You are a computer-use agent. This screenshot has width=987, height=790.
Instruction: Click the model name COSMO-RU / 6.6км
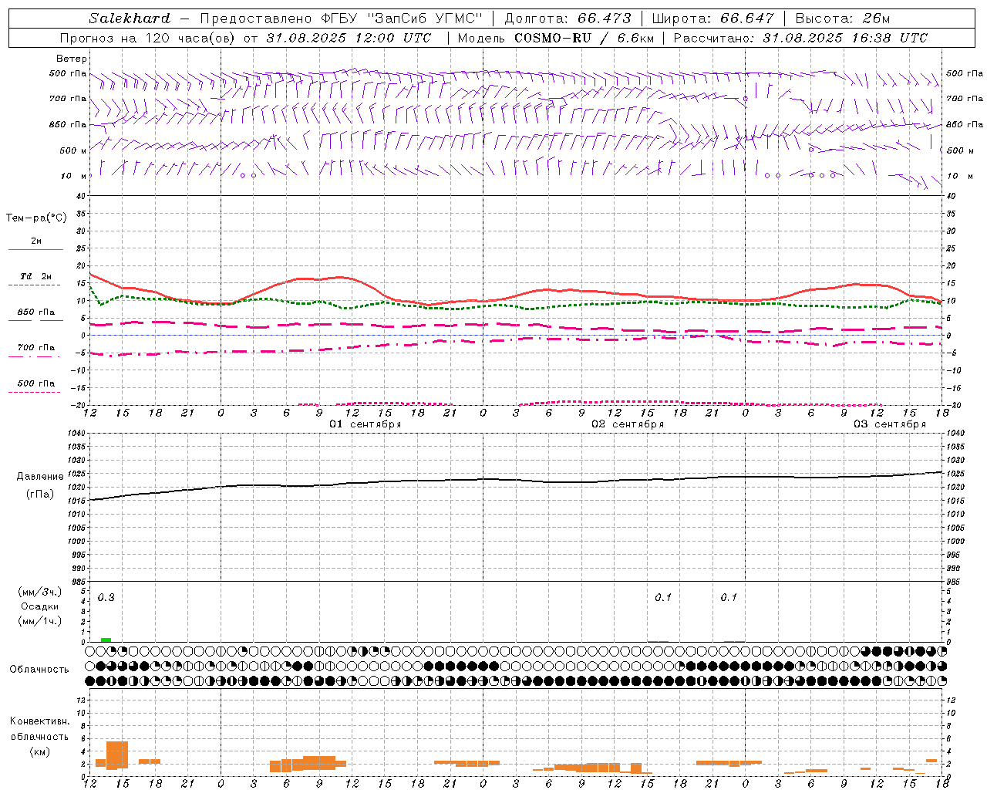585,38
